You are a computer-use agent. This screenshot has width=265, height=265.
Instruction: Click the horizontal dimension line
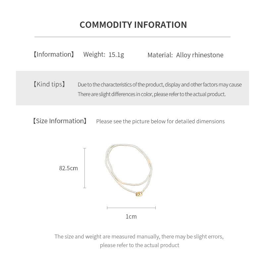pyautogui.click(x=131, y=208)
